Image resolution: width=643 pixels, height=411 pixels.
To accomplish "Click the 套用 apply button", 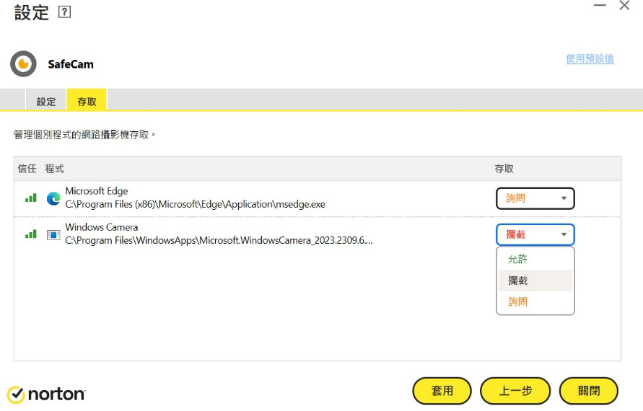I will click(442, 391).
